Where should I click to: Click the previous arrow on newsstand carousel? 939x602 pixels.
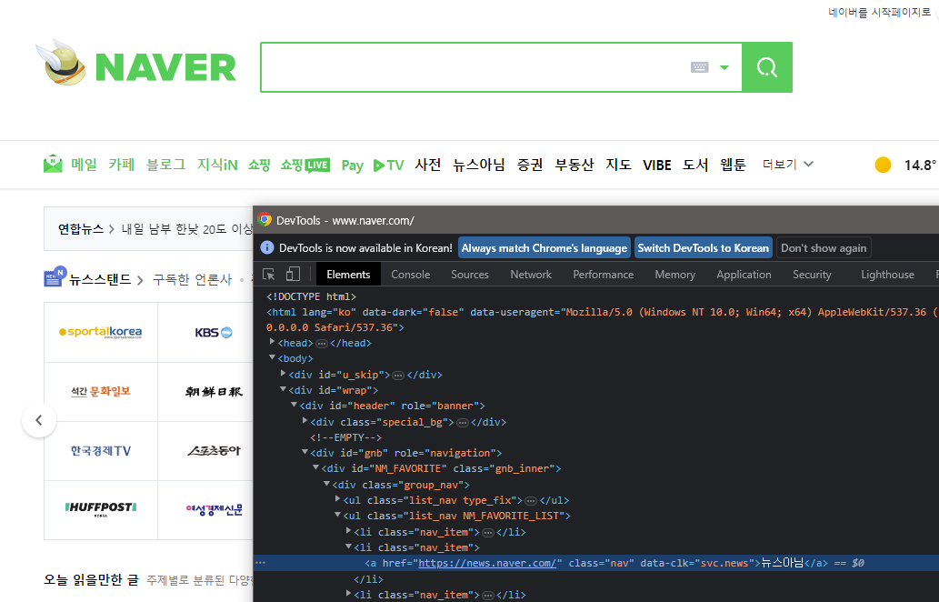pos(39,420)
